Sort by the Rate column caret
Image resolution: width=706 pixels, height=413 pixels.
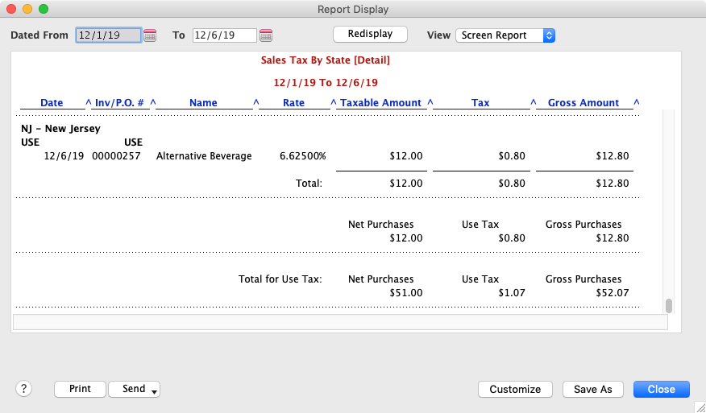[x=333, y=102]
